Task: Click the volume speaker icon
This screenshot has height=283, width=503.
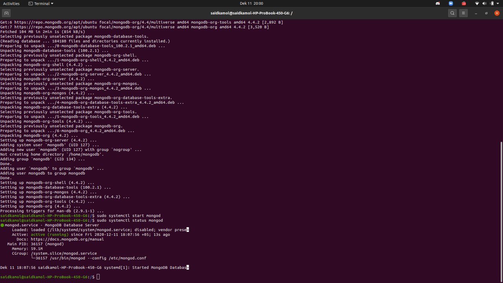Action: tap(484, 4)
